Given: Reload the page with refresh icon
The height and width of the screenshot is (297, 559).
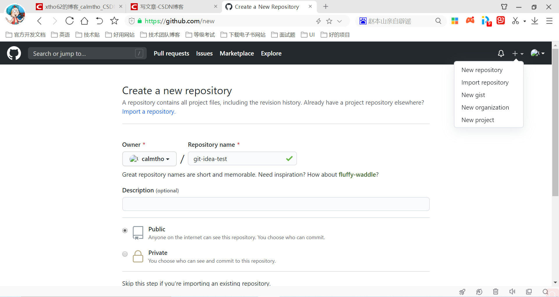Looking at the screenshot, I should 70,21.
